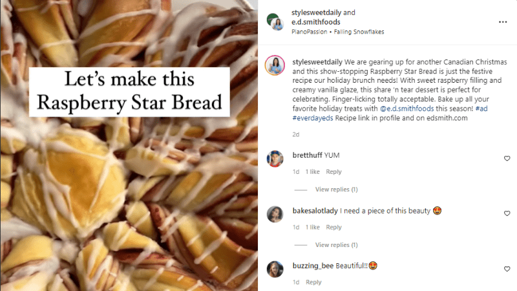Open the header profile avatar pair
The image size is (517, 291).
click(x=275, y=21)
